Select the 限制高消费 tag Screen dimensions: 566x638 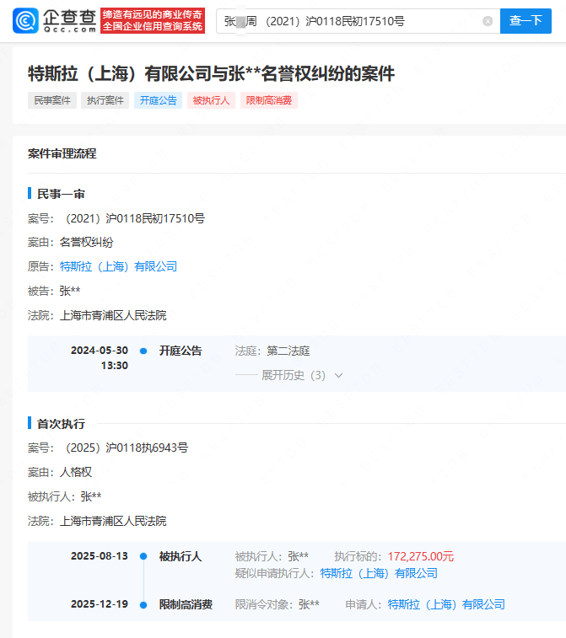click(x=270, y=100)
